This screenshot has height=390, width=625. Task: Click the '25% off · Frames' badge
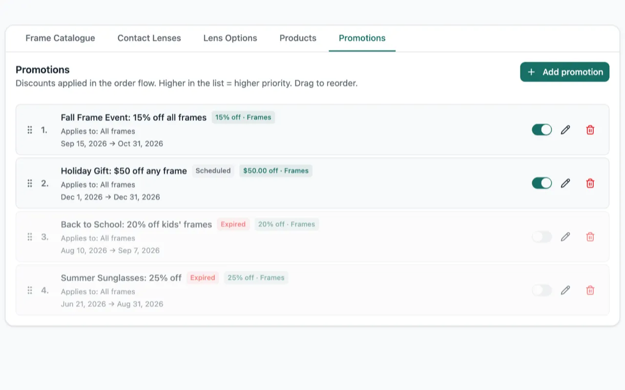pyautogui.click(x=256, y=278)
